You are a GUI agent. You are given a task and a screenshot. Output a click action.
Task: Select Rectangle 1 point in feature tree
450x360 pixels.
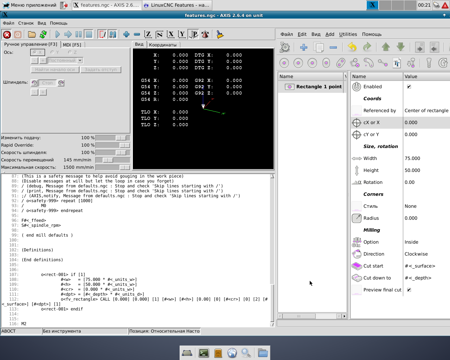pos(319,87)
